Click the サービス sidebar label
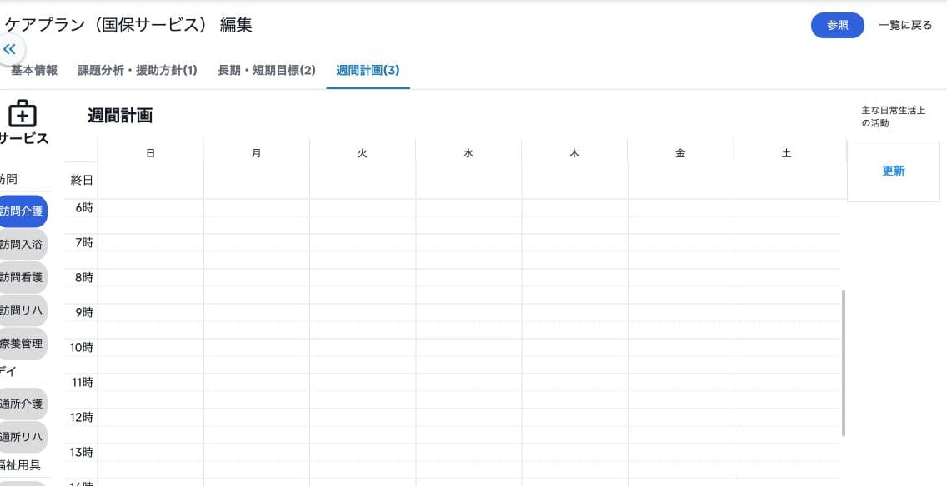The width and height of the screenshot is (947, 486). click(23, 139)
